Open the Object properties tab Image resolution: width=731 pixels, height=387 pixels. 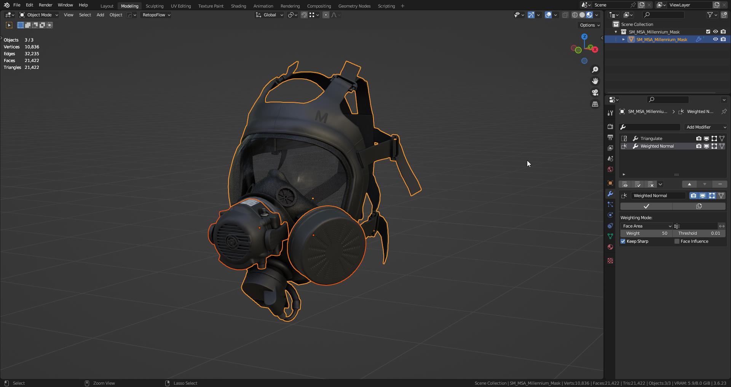pyautogui.click(x=610, y=183)
